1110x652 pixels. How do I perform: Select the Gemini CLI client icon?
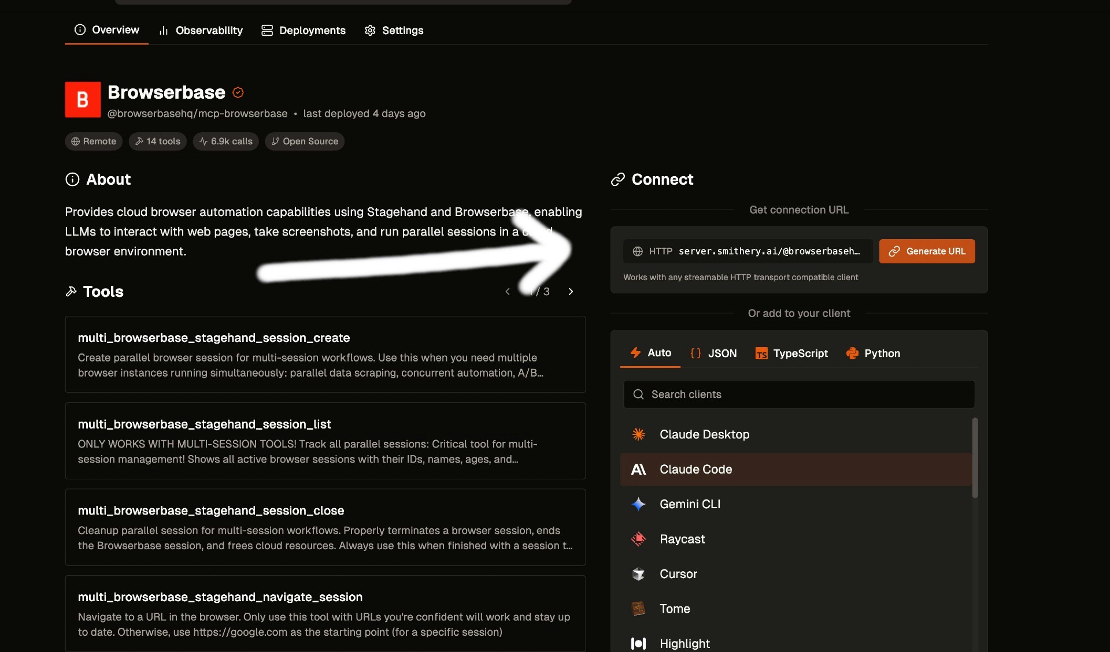[638, 504]
